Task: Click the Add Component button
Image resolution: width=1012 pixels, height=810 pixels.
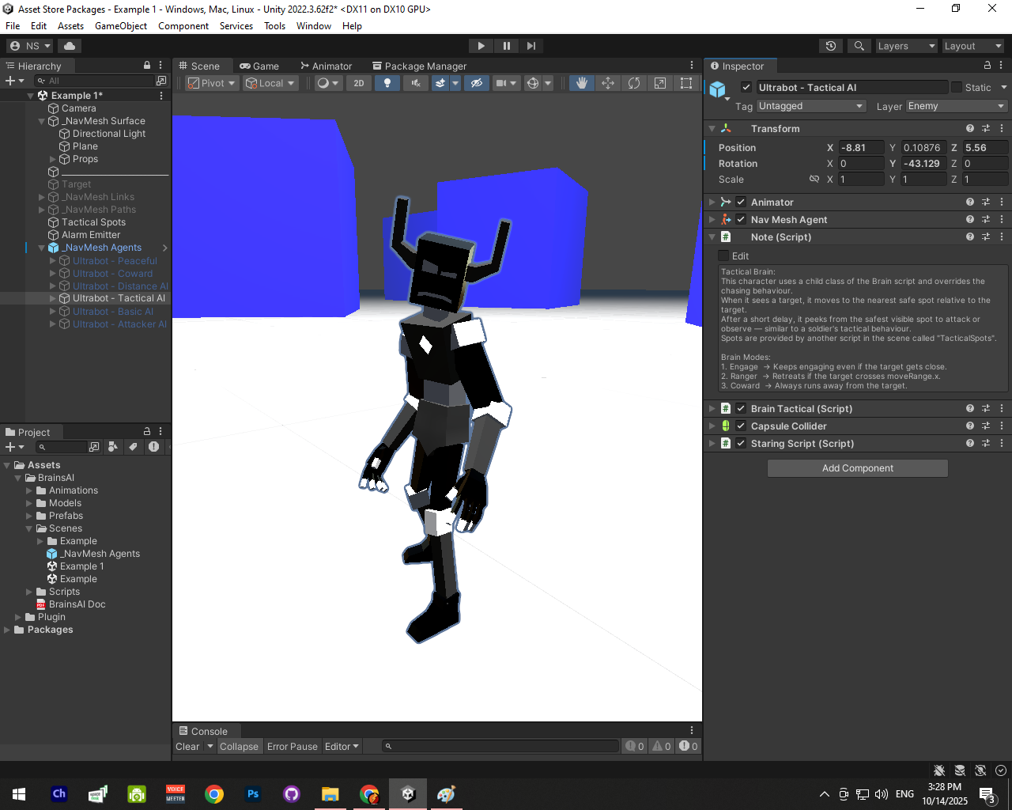Action: [x=857, y=468]
